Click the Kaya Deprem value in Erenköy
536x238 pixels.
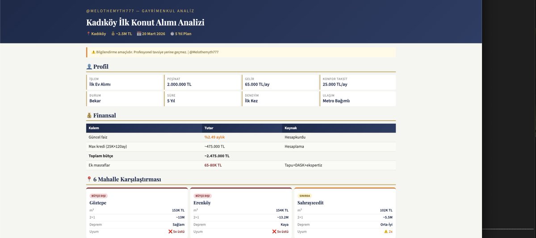285,225
